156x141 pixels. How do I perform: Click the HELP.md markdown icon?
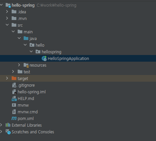tap(14, 99)
